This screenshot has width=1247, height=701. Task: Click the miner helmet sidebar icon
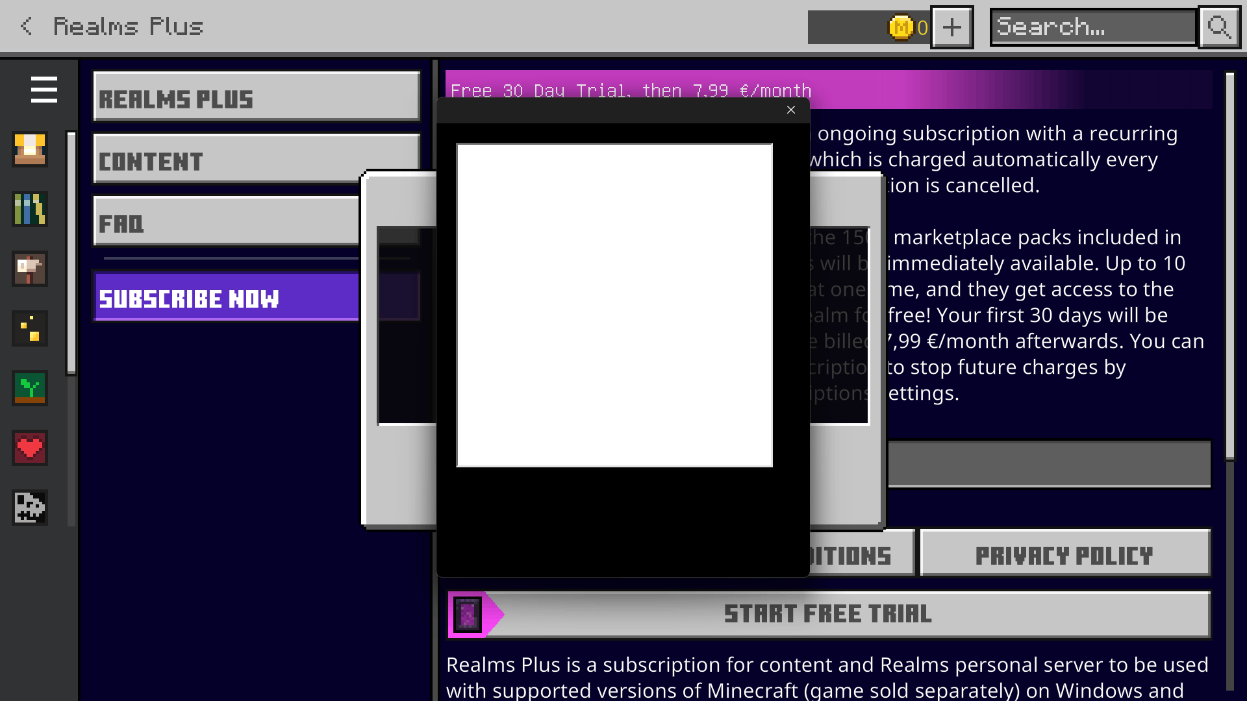click(x=30, y=149)
